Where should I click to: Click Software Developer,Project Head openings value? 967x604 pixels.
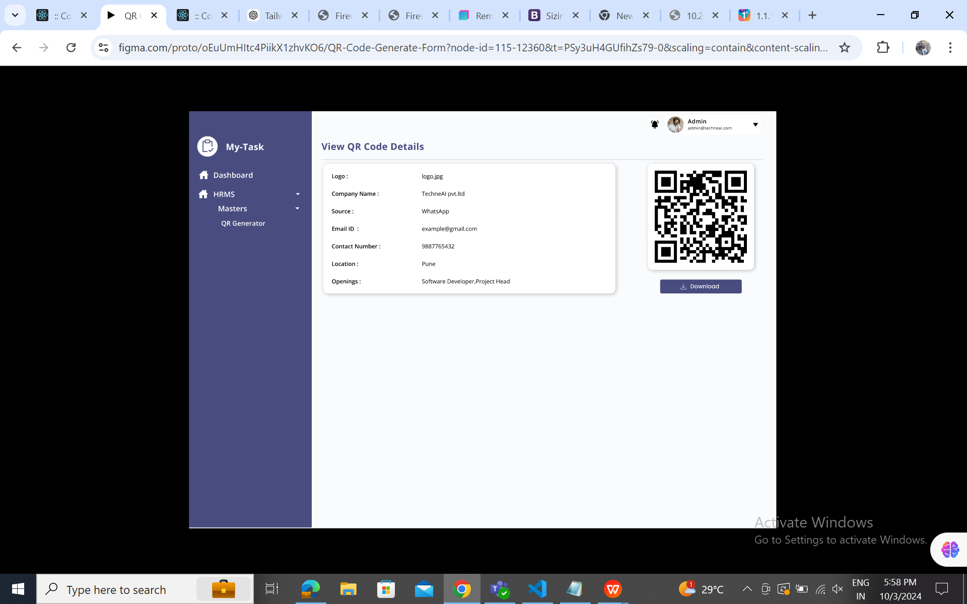pos(466,281)
